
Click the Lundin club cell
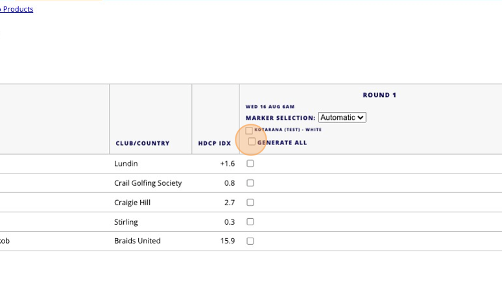click(x=126, y=164)
